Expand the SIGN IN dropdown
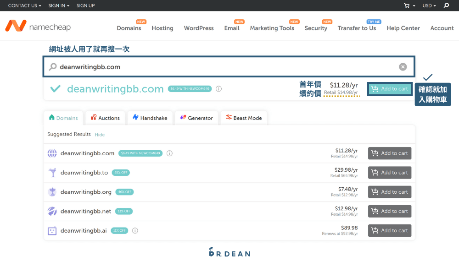 pyautogui.click(x=59, y=5)
